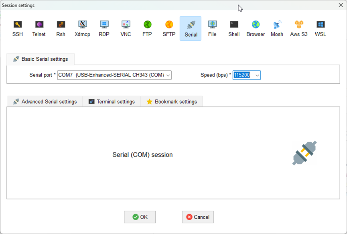This screenshot has height=234, width=347.
Task: Select the FTP session icon
Action: click(x=147, y=28)
